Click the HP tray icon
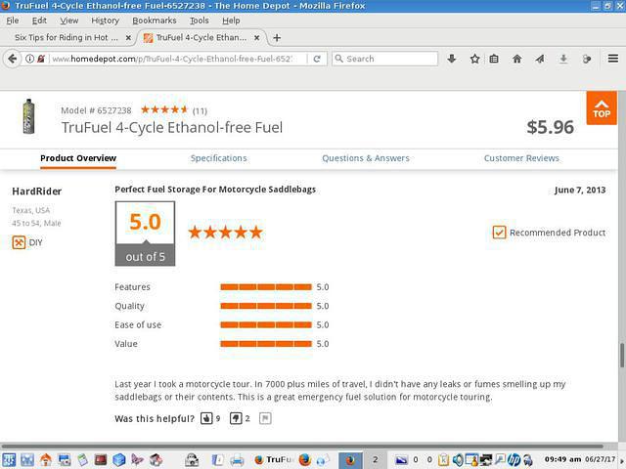 (514, 460)
